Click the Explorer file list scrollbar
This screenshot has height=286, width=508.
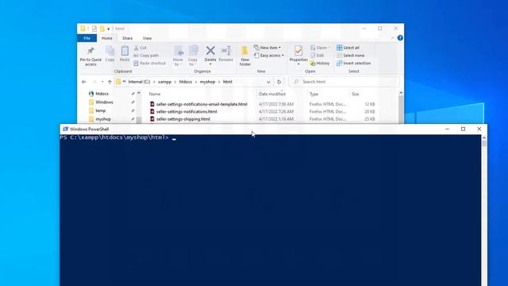[x=401, y=109]
